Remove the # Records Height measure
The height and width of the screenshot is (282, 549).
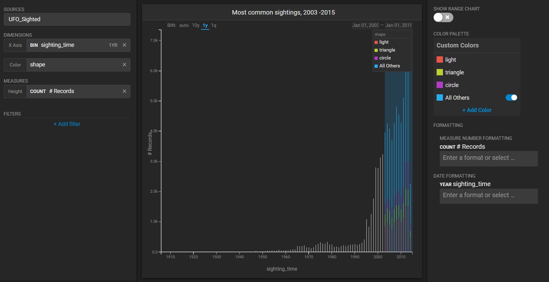(124, 91)
